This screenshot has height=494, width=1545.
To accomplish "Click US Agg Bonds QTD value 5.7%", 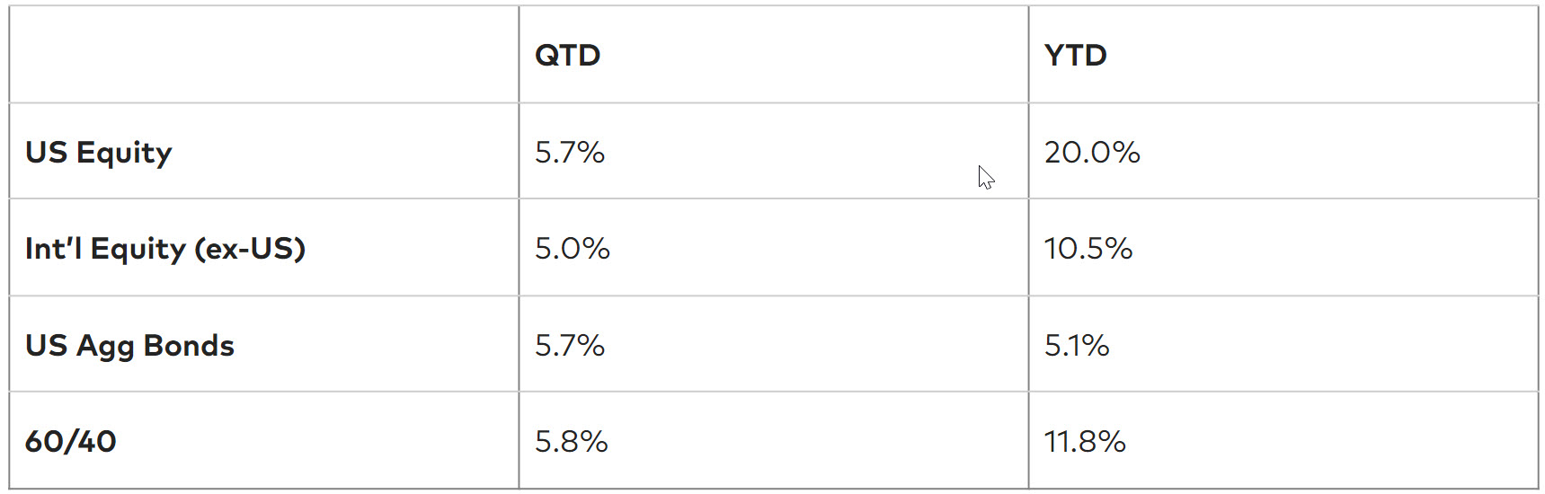I will [570, 345].
